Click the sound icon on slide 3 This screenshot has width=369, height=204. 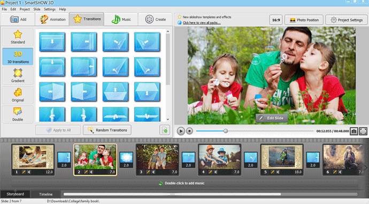(x=153, y=172)
